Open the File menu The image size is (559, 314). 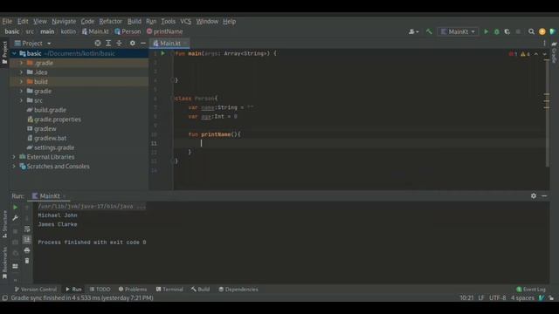[7, 21]
